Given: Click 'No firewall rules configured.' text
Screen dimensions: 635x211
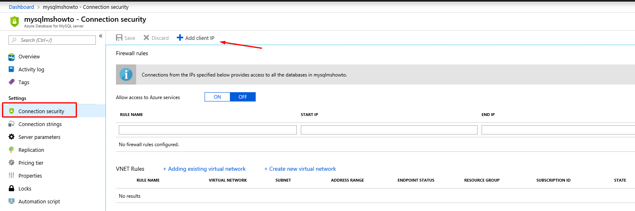Looking at the screenshot, I should (149, 145).
